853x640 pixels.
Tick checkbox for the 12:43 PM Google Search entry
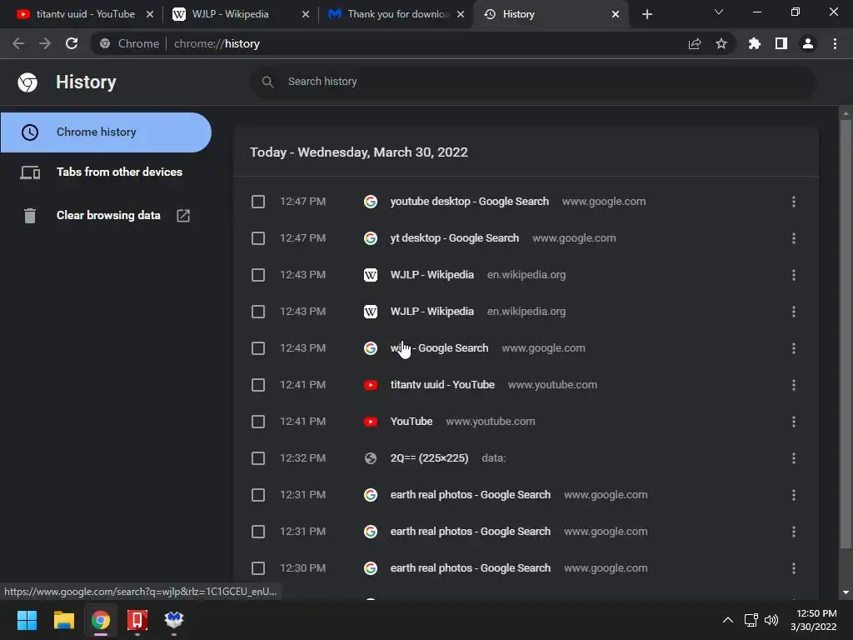(x=258, y=348)
